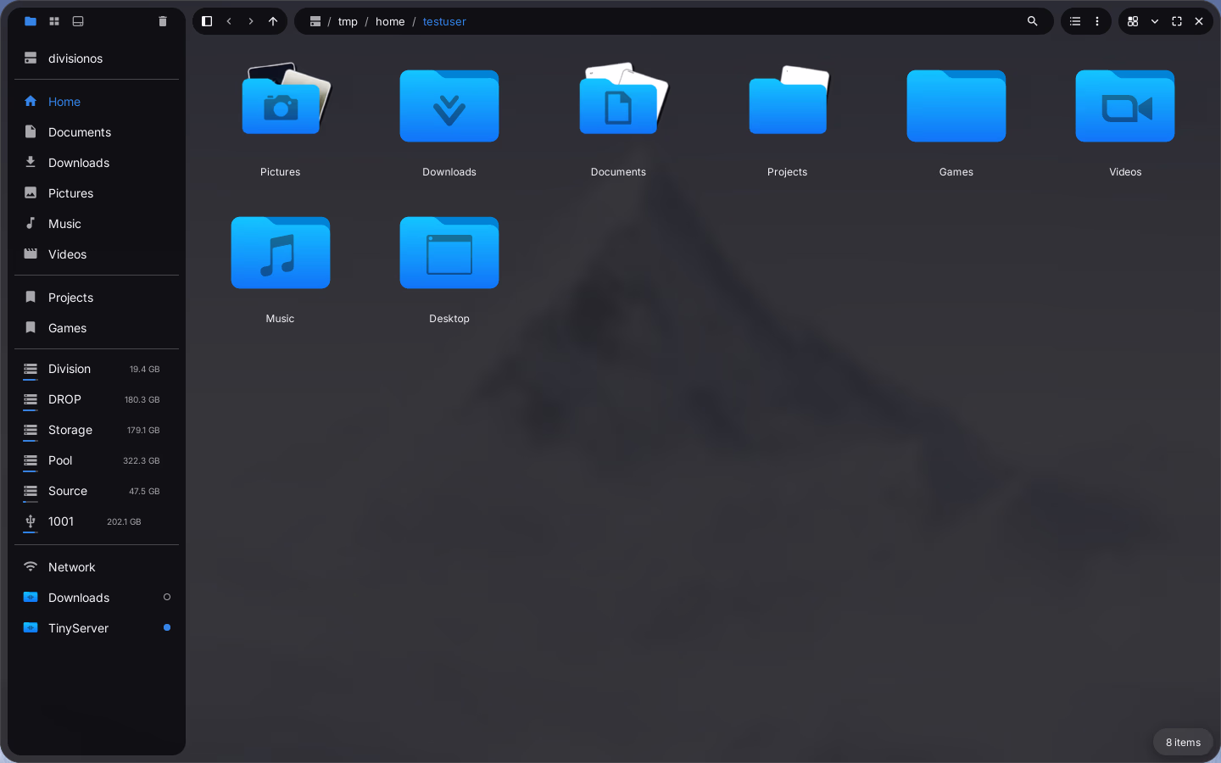
Task: Open the Storage drive
Action: pos(97,430)
